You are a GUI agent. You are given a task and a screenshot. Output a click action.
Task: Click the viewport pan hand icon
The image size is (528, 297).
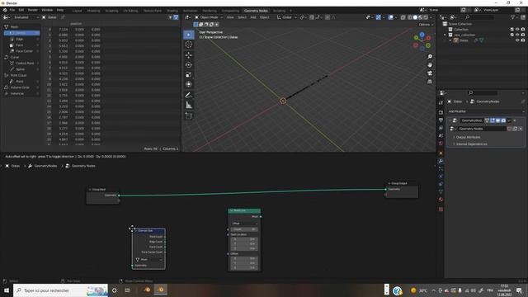point(430,64)
